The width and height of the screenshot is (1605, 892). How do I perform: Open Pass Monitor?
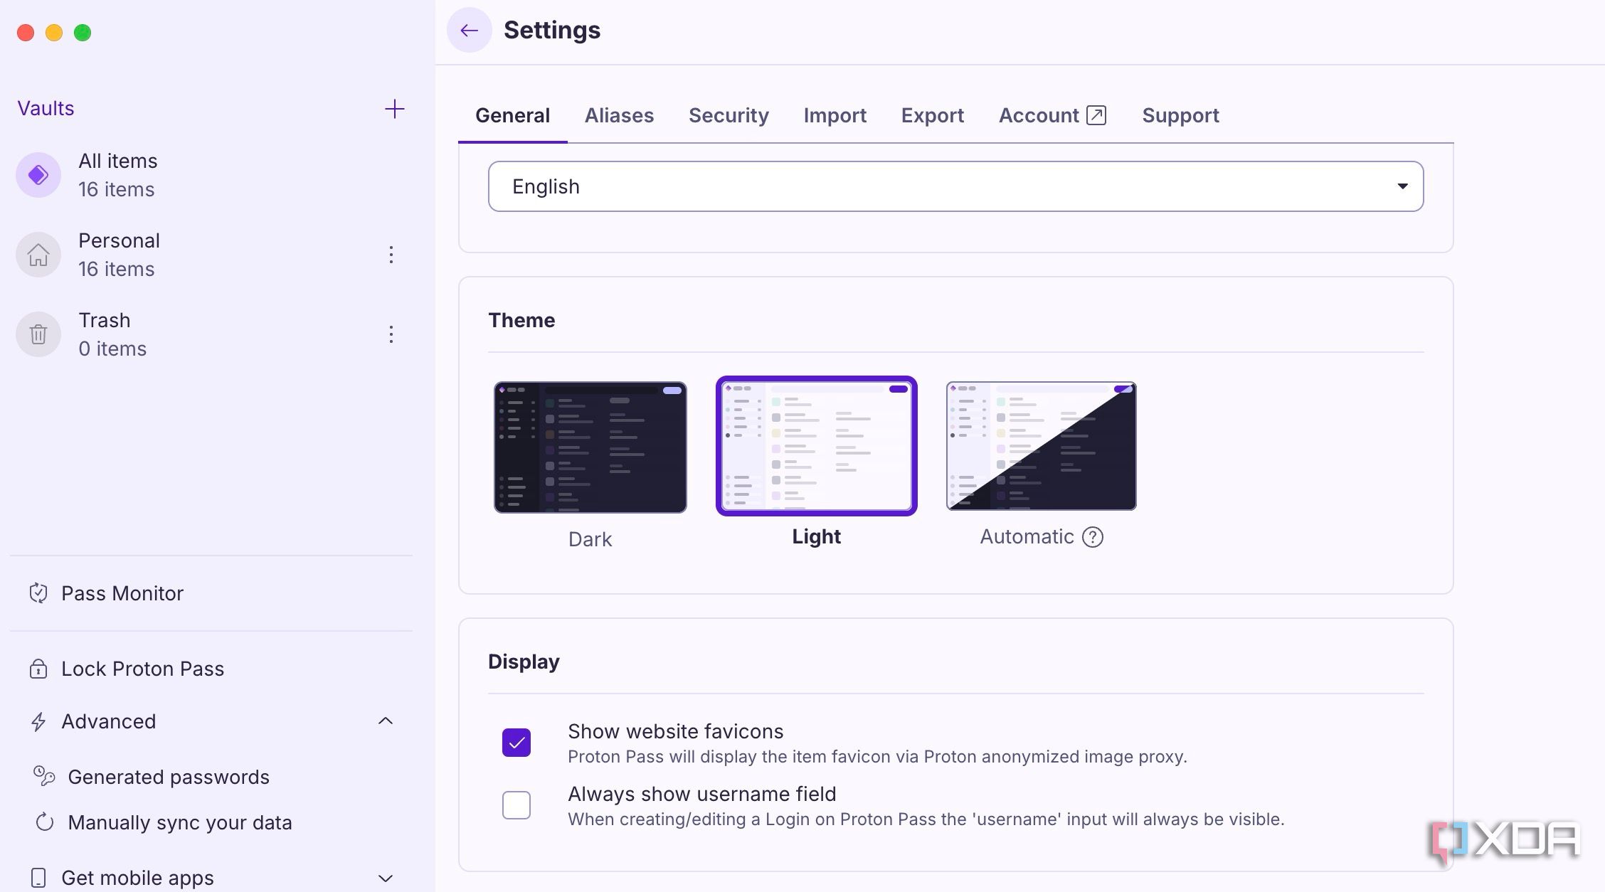coord(122,593)
